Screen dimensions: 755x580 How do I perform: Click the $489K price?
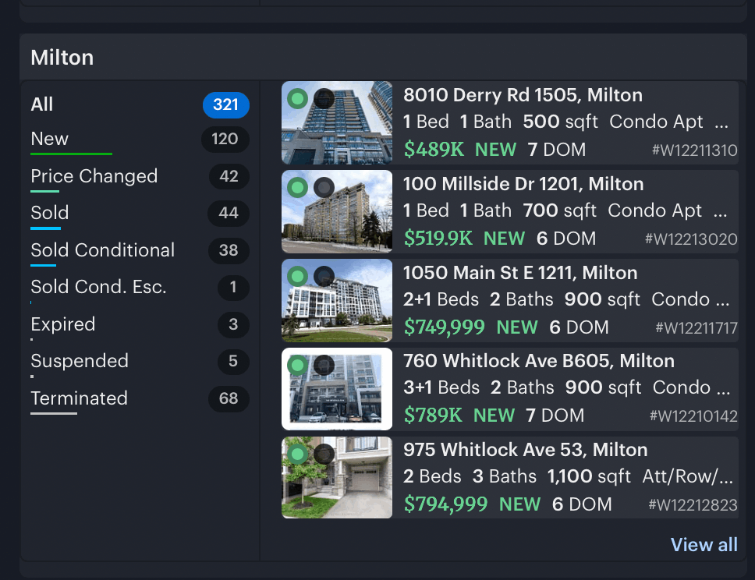coord(434,150)
